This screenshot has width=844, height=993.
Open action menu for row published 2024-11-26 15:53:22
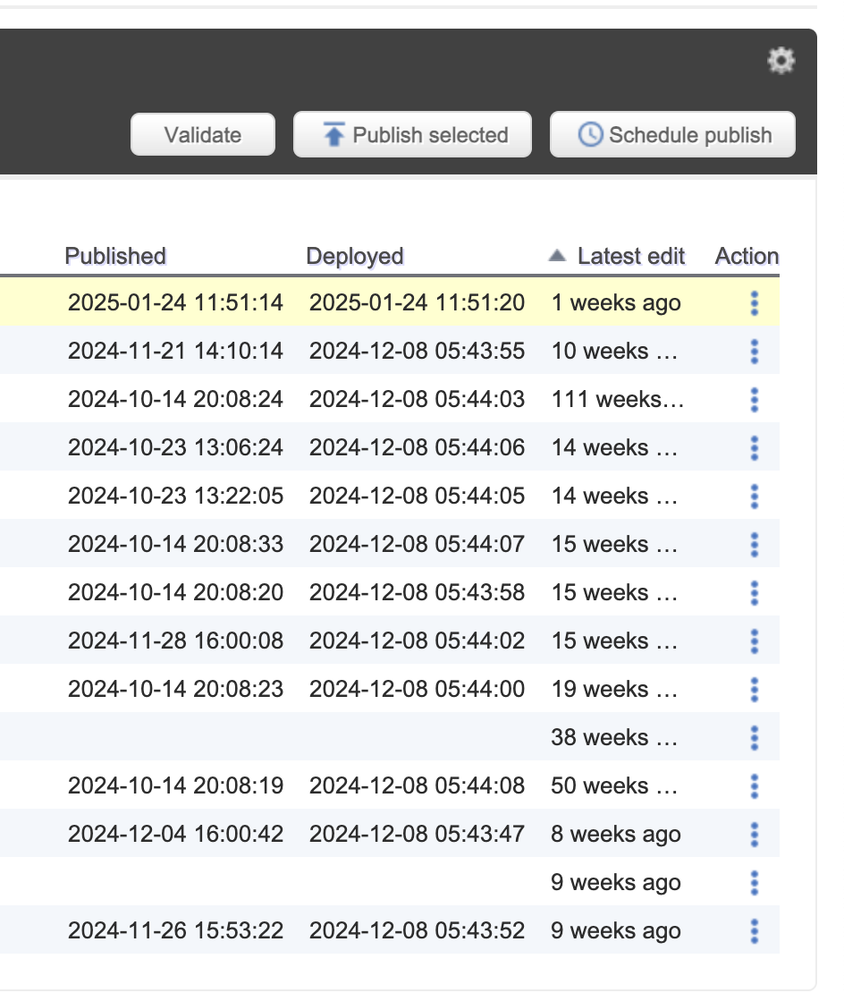point(754,930)
